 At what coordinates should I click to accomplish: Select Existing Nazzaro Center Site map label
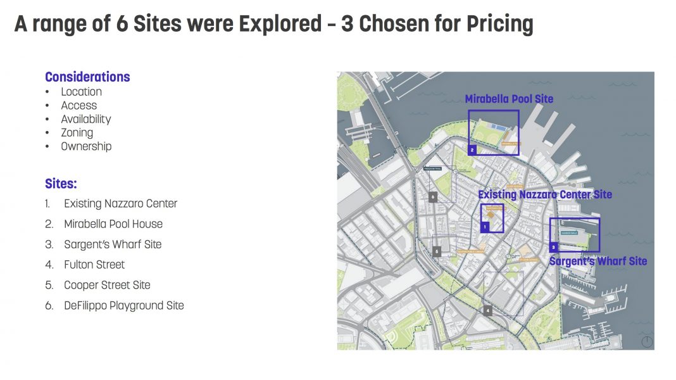point(545,194)
